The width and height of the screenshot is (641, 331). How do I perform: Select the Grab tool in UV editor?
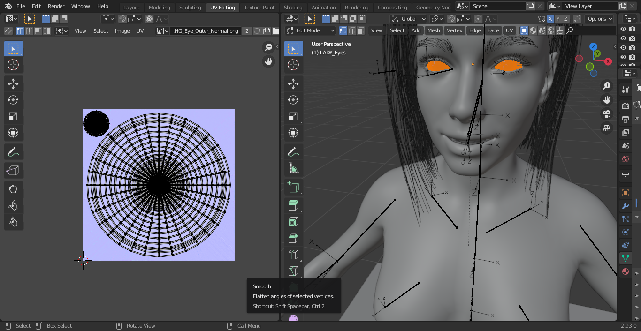[13, 189]
